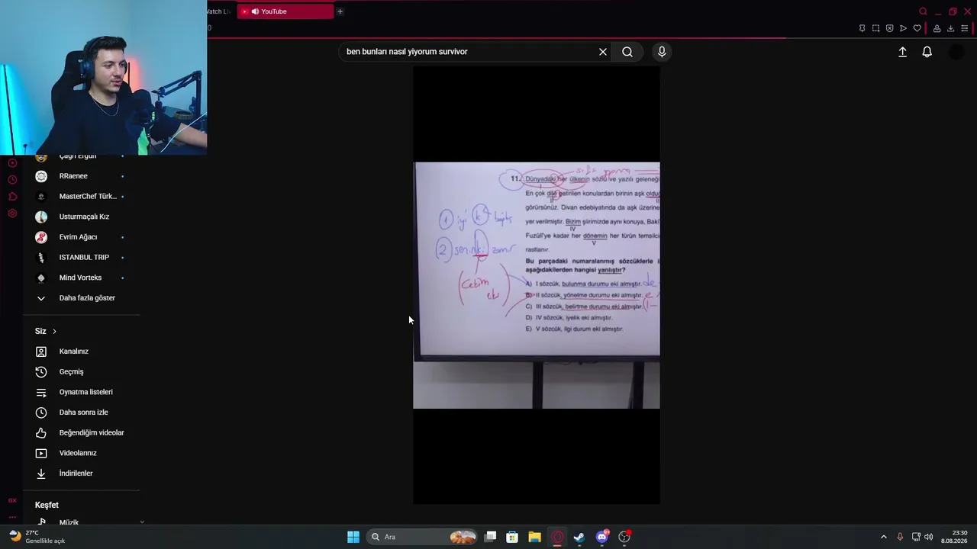Clear the YouTube search box text

603,52
